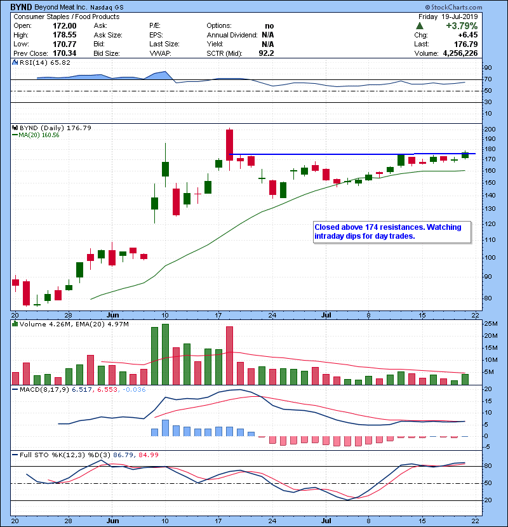Click the tallest red volume bar
The image size is (508, 527).
point(229,356)
